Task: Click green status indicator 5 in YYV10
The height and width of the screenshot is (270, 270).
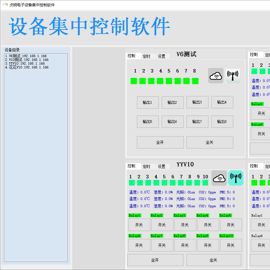Action: (x=165, y=183)
